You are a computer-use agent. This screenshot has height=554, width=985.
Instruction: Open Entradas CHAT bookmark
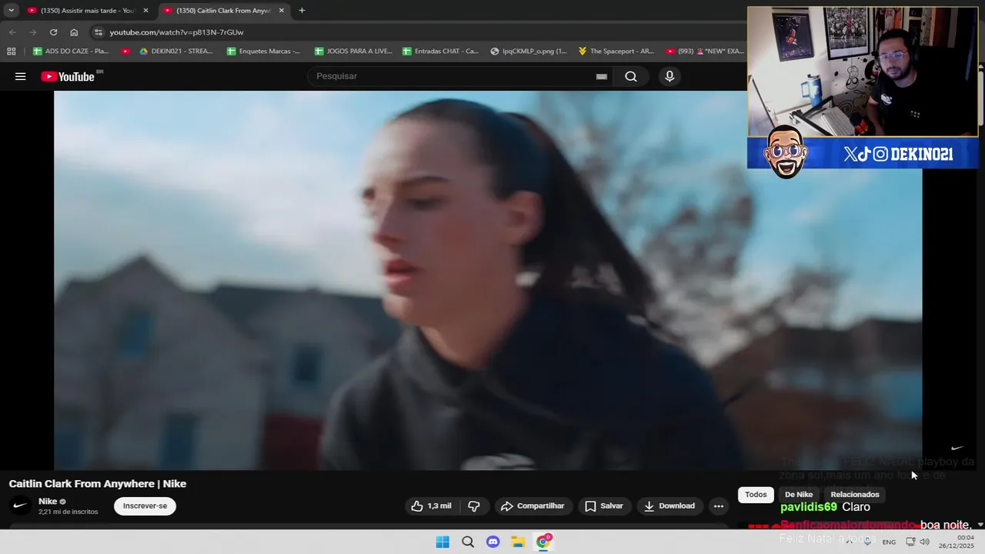(x=440, y=52)
